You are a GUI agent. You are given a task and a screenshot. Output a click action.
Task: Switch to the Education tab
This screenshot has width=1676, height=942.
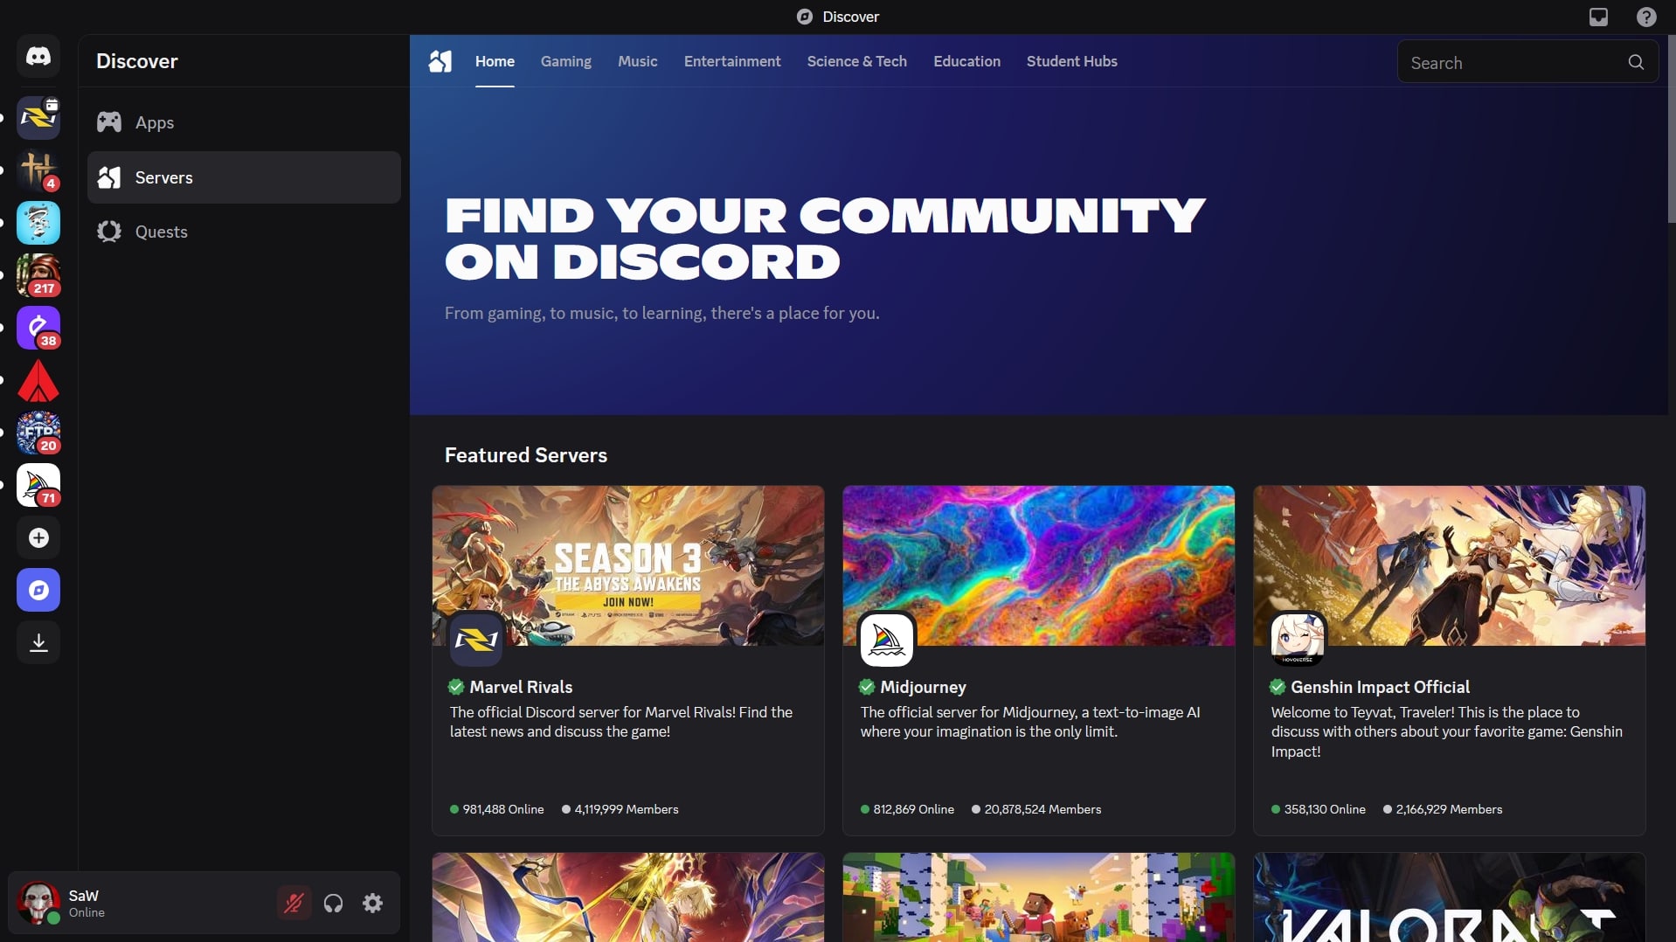pos(966,61)
